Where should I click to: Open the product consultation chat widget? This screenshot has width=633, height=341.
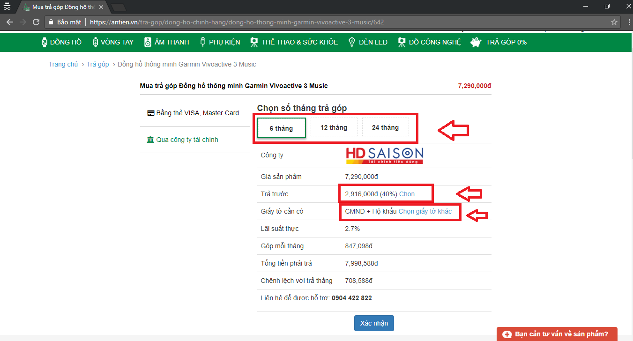click(557, 334)
